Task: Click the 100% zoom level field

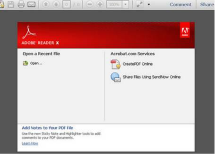Action: tap(114, 4)
